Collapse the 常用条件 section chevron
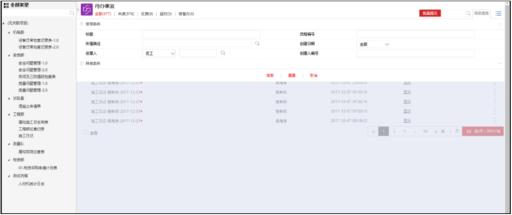 click(499, 24)
